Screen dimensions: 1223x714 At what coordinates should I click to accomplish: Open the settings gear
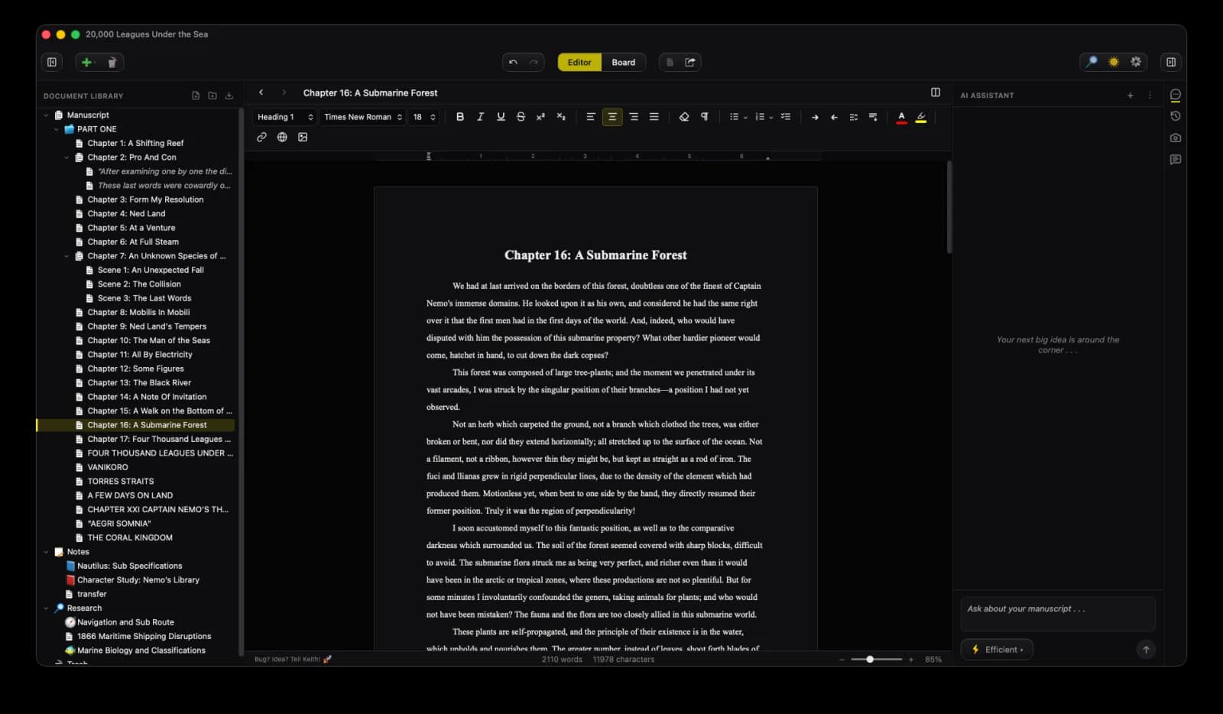(1136, 62)
